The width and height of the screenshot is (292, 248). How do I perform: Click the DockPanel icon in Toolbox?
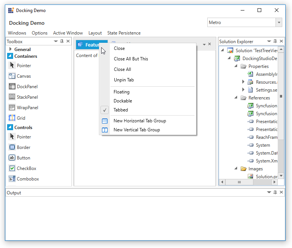(x=12, y=87)
